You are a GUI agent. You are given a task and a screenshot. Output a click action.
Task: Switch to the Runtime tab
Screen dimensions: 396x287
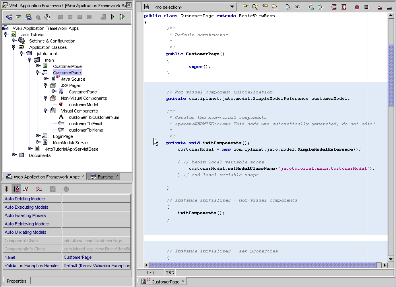click(x=103, y=176)
